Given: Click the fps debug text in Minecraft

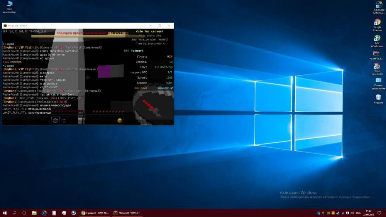Looking at the screenshot, I should click(24, 32).
